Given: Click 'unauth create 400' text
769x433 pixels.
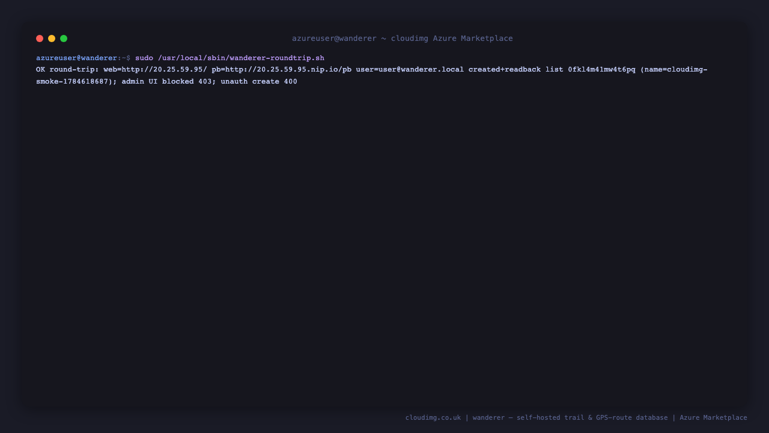Looking at the screenshot, I should [x=259, y=82].
